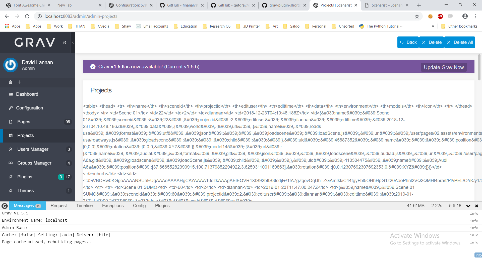The width and height of the screenshot is (482, 258).
Task: Open The Python Tutorial bookmark
Action: (x=380, y=26)
